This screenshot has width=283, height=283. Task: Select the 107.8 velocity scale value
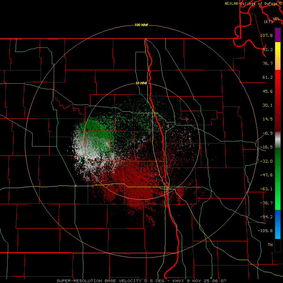266,35
